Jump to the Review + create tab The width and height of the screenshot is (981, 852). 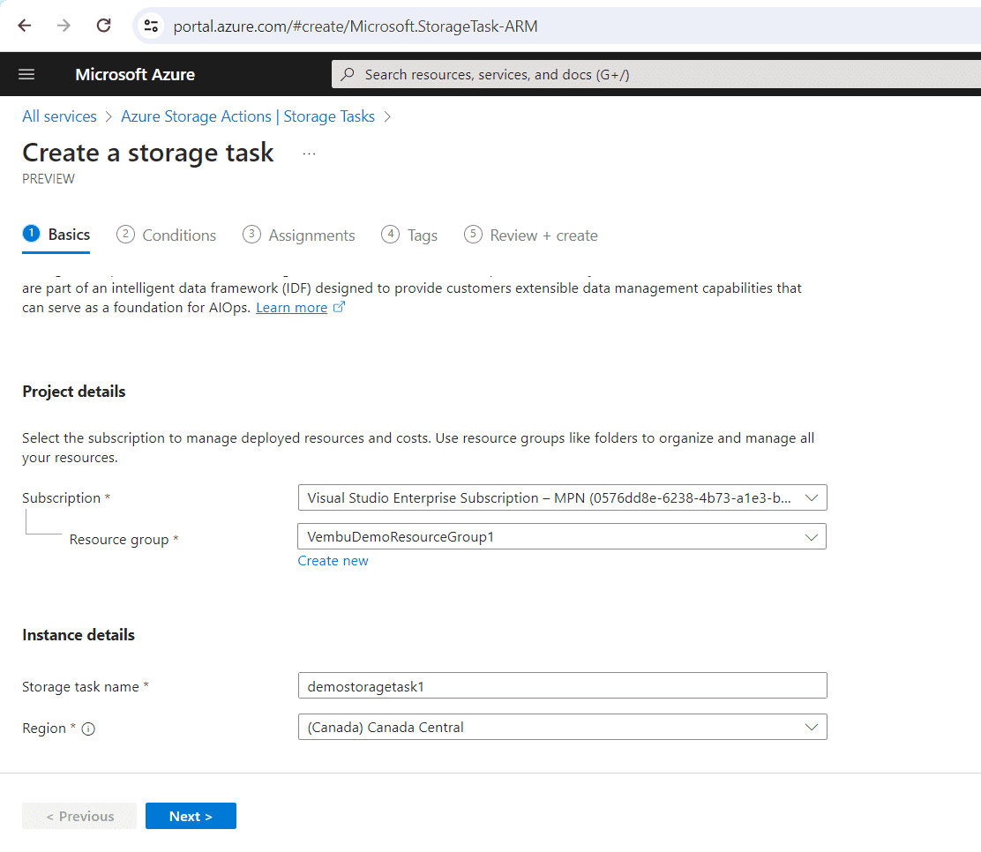click(531, 235)
